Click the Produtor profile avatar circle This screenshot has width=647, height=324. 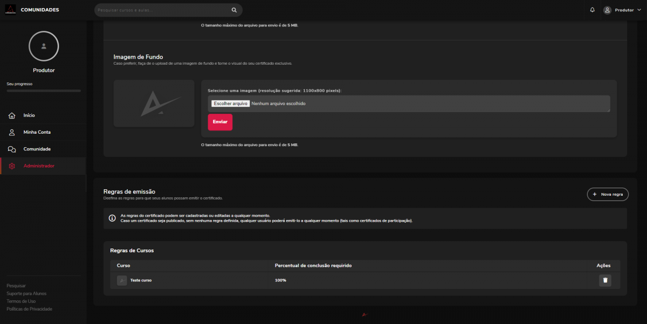pos(44,46)
